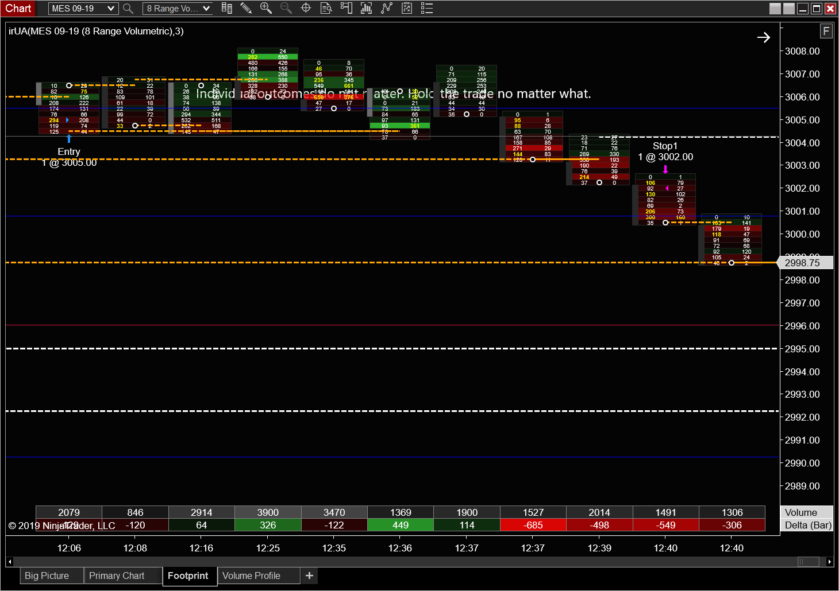Open the Indicators window

(366, 8)
